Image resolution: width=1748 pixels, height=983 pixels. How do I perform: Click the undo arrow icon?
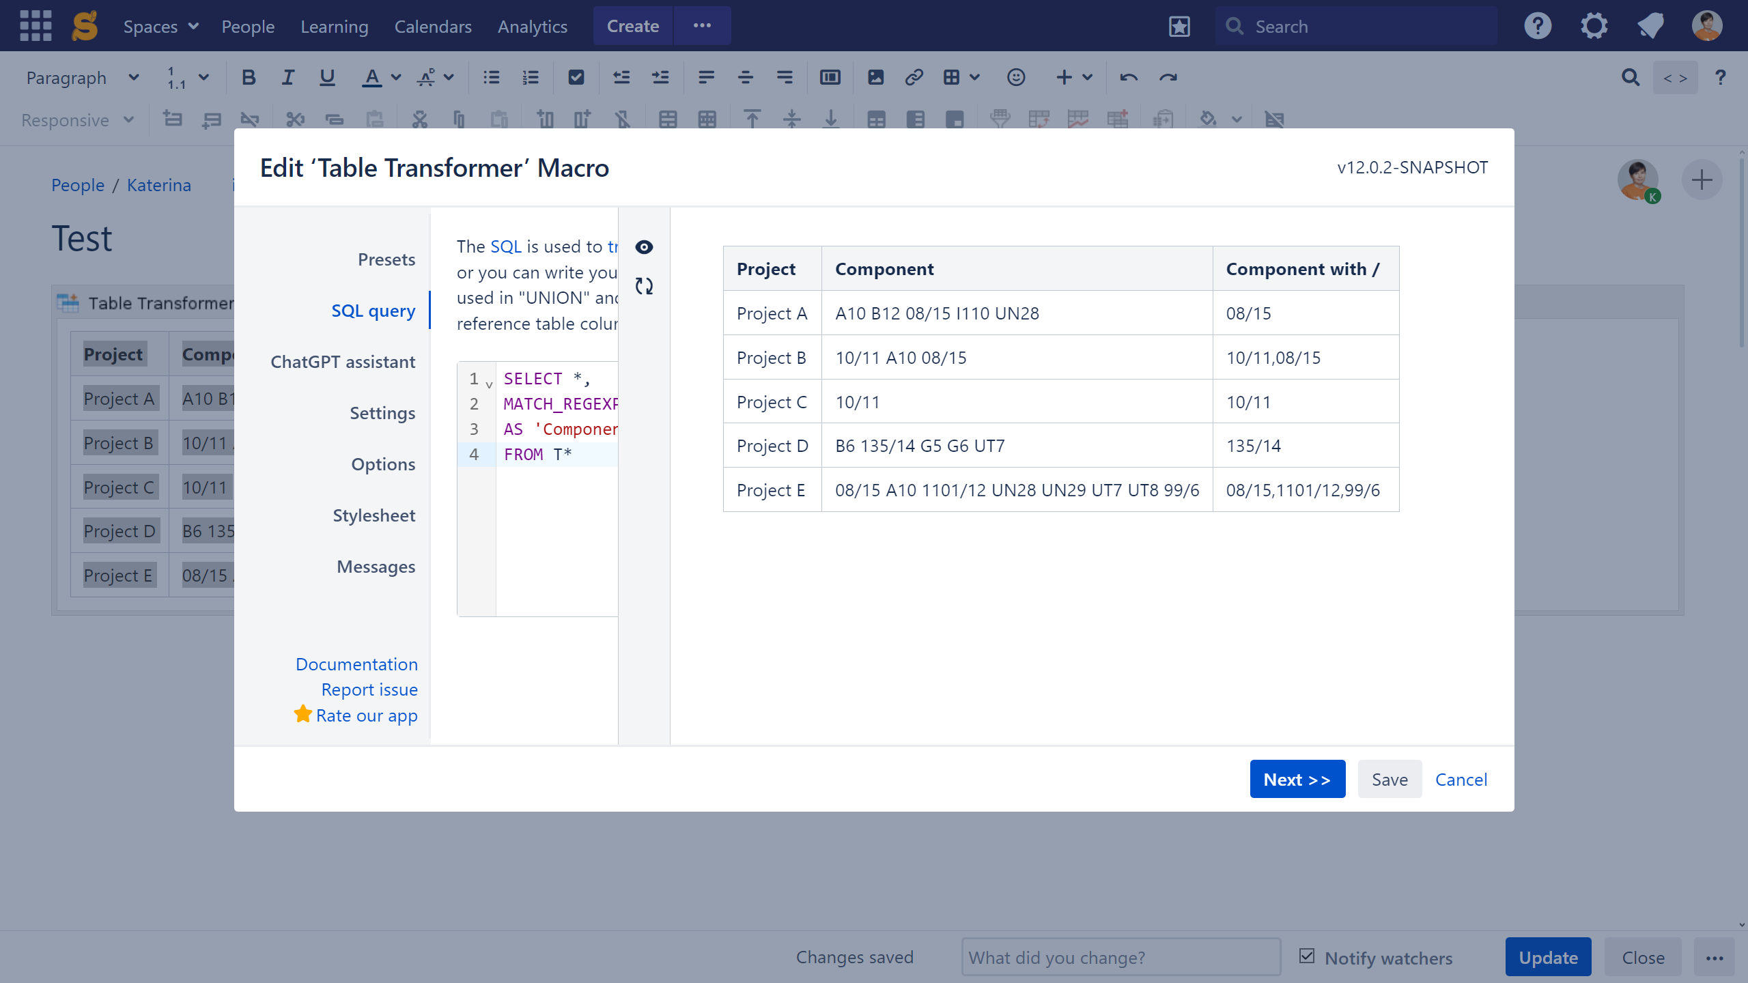pos(1128,77)
